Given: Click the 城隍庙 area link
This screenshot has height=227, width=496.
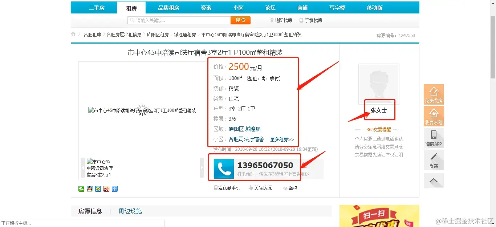Looking at the screenshot, I should (x=253, y=129).
